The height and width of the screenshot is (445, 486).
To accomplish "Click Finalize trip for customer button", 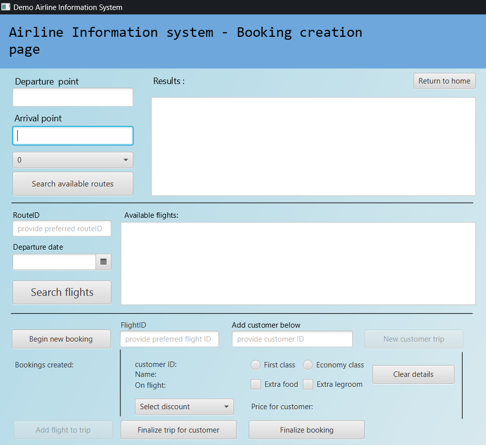I will [179, 430].
